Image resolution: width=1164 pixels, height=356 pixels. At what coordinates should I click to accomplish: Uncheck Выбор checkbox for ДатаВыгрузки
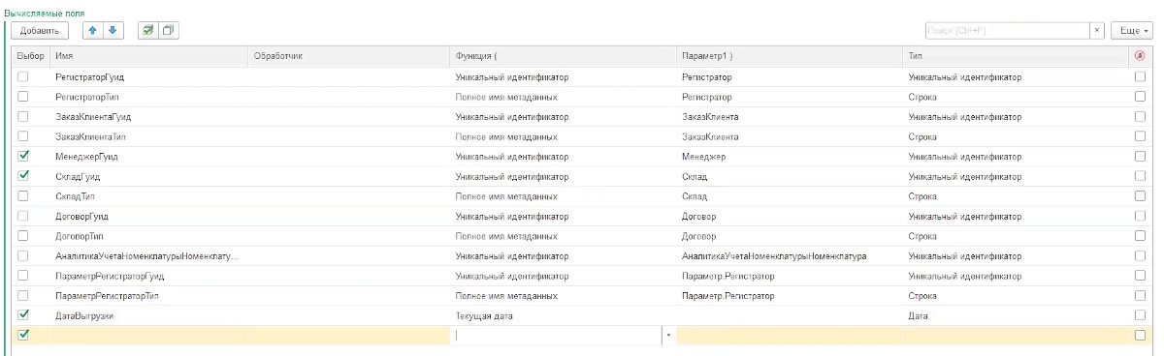[x=24, y=314]
